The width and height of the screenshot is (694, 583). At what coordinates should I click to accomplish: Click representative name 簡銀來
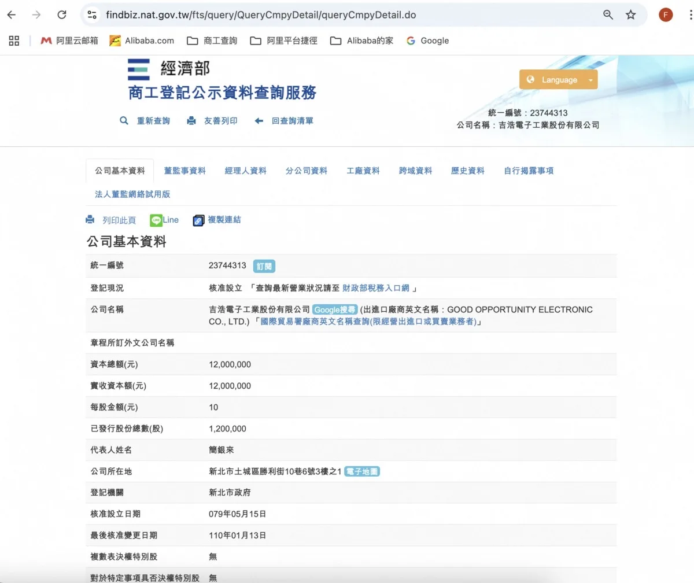[221, 450]
